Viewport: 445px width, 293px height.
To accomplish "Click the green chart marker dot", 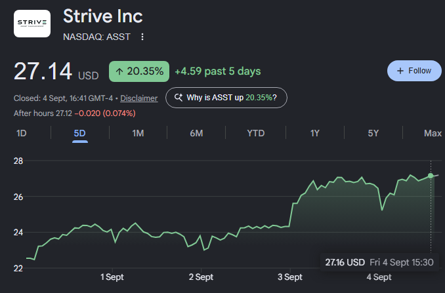I will 431,176.
